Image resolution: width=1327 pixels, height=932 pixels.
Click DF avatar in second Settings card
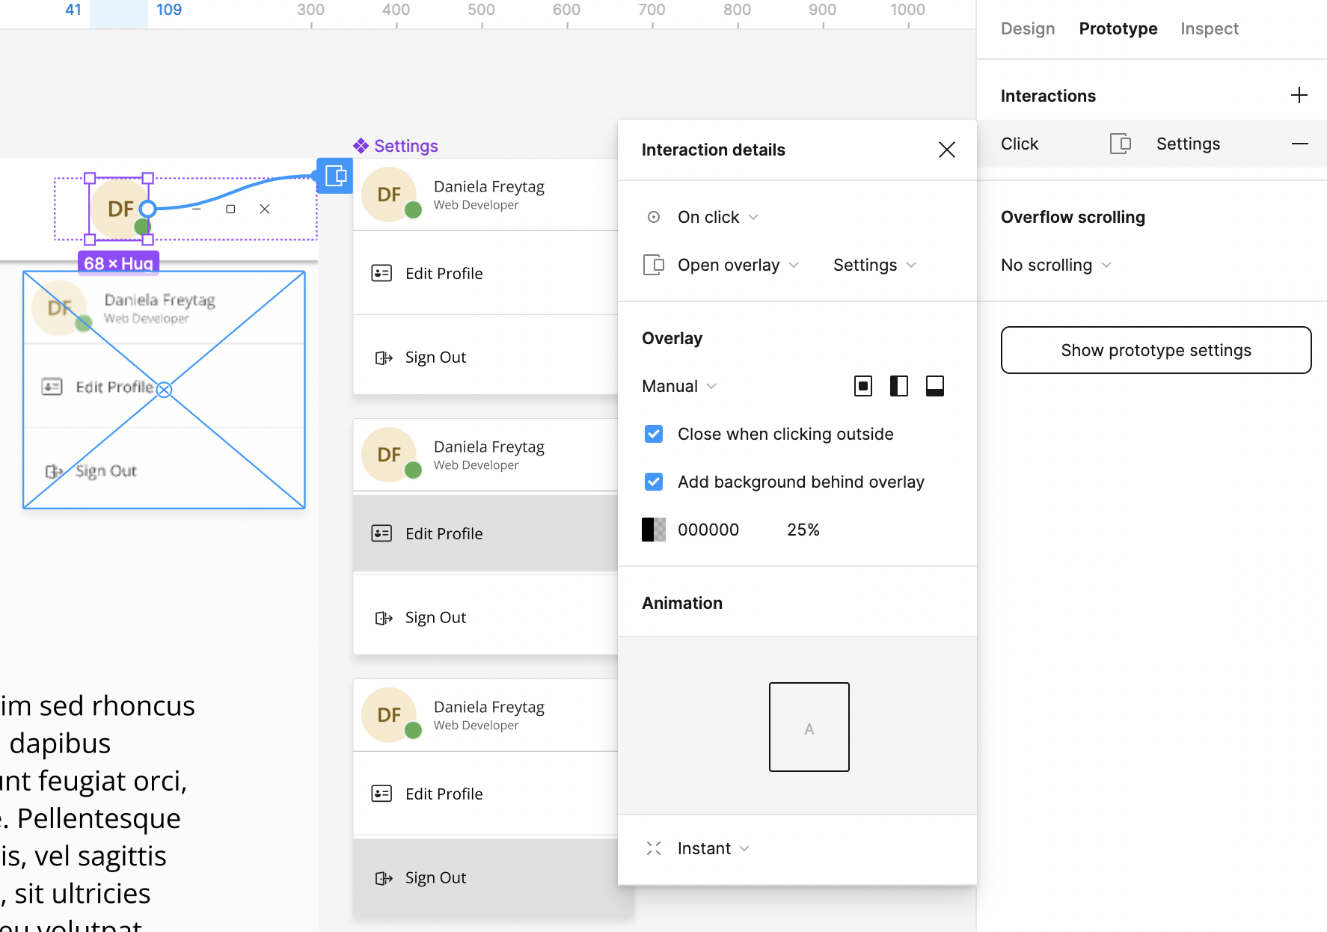389,455
